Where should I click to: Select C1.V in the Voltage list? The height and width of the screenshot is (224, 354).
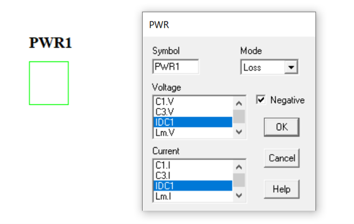click(x=193, y=102)
